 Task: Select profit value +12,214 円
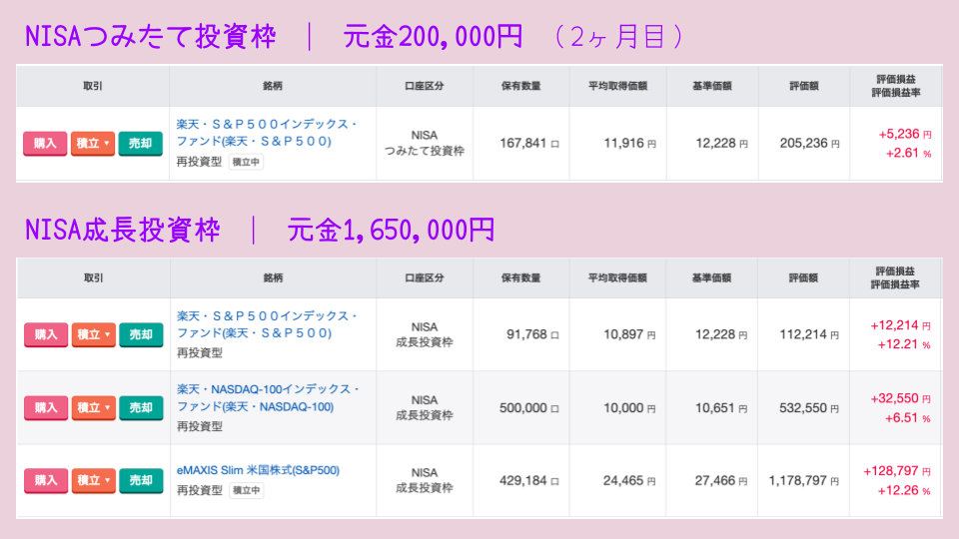pyautogui.click(x=901, y=325)
